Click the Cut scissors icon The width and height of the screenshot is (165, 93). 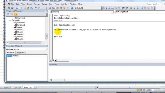pos(21,8)
